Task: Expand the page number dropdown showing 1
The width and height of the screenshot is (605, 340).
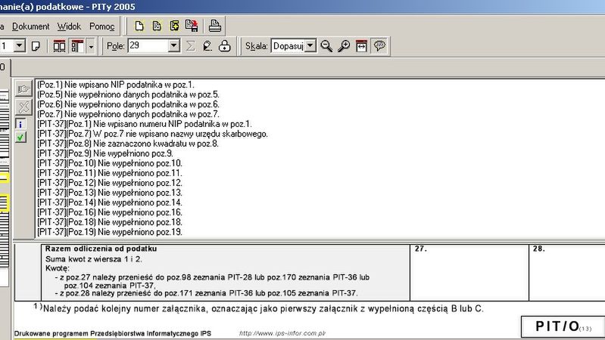Action: click(20, 46)
